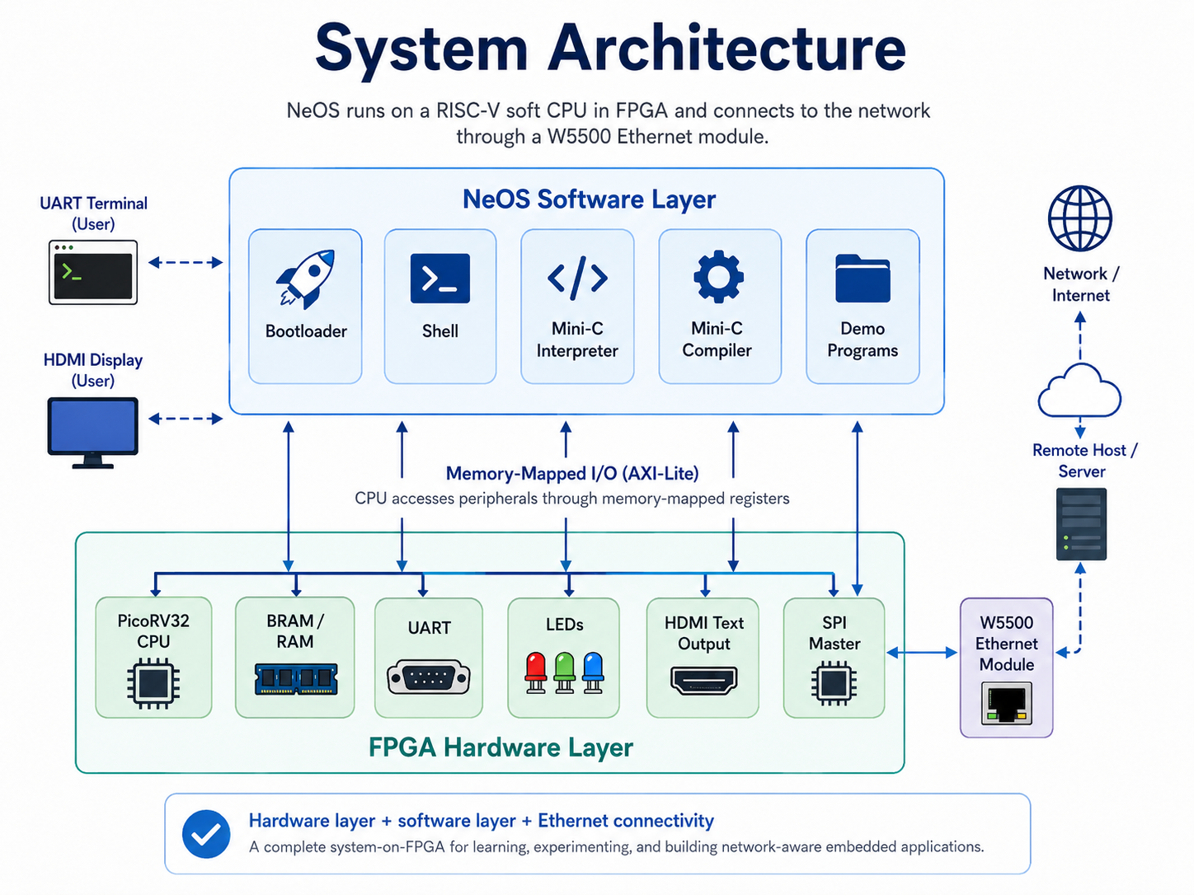Viewport: 1194px width, 895px height.
Task: Click the blue LED icon
Action: coord(593,672)
